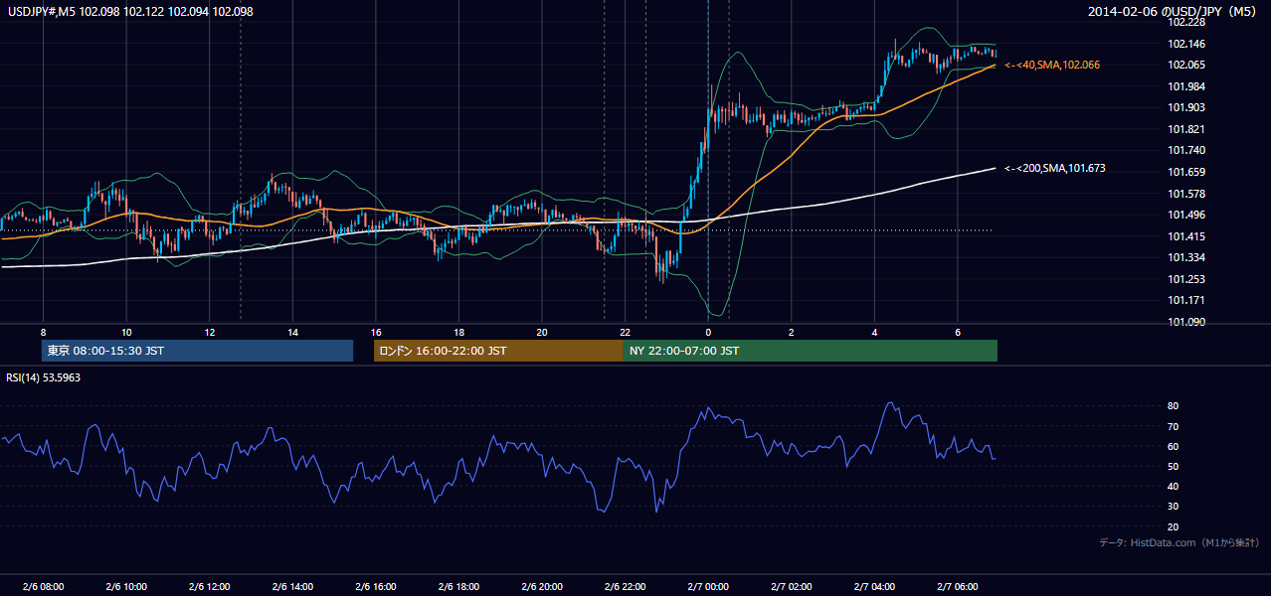
Task: Click the 101.903 price axis label
Action: click(x=1186, y=108)
